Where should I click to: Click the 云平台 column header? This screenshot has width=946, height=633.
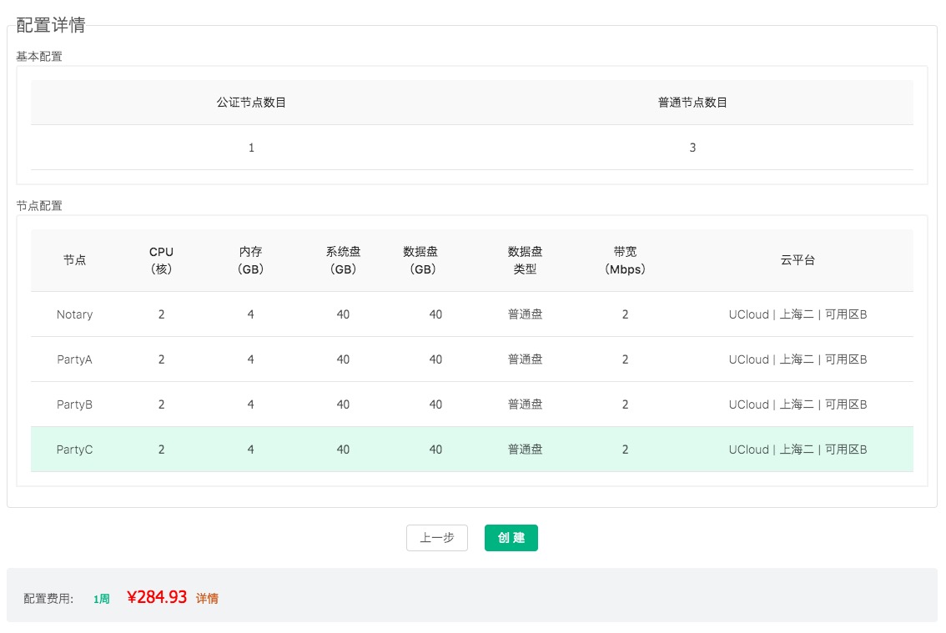[x=798, y=261]
